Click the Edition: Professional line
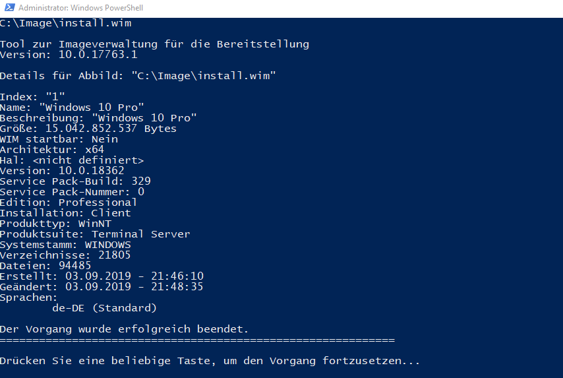The height and width of the screenshot is (378, 563). (69, 203)
